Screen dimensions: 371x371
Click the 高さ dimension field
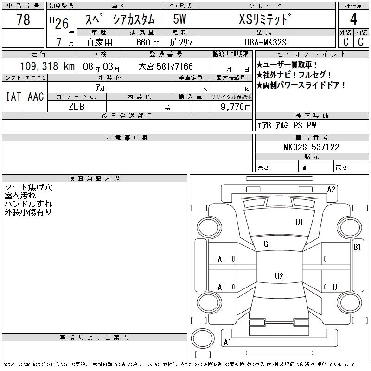pyautogui.click(x=351, y=166)
